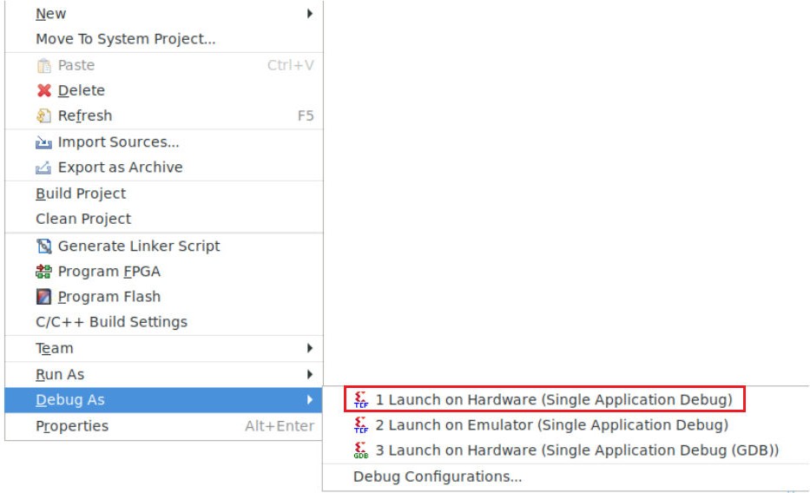Click the Program Flash icon
This screenshot has height=493, width=810.
(44, 297)
